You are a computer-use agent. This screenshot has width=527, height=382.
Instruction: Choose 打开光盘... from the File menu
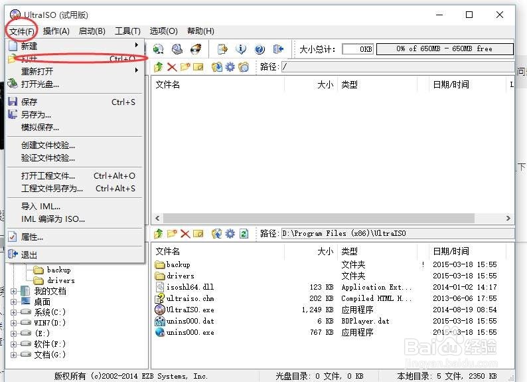click(74, 84)
